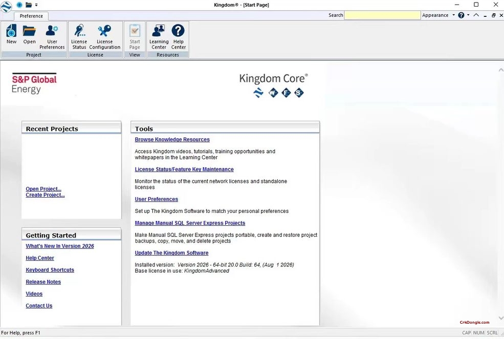Open the Appearance dropdown menu
Screen dimensions: 504x339
[x=439, y=15]
